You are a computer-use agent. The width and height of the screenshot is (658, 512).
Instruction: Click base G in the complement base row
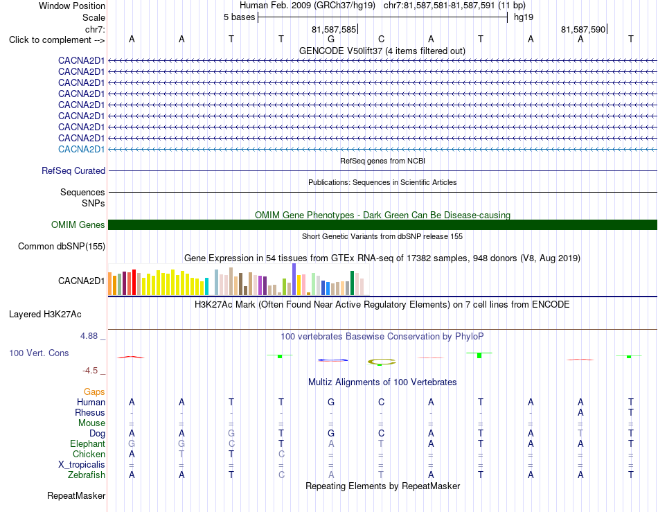tap(331, 39)
